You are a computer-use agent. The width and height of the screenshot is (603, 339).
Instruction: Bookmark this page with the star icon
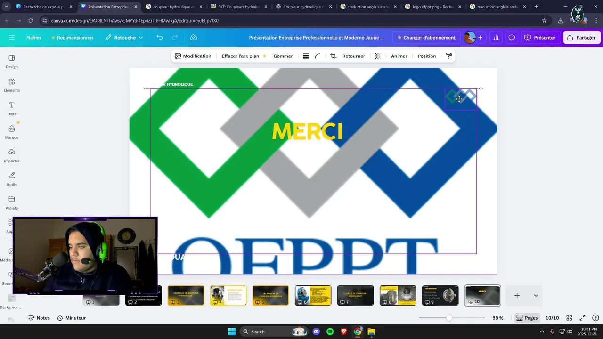point(544,21)
